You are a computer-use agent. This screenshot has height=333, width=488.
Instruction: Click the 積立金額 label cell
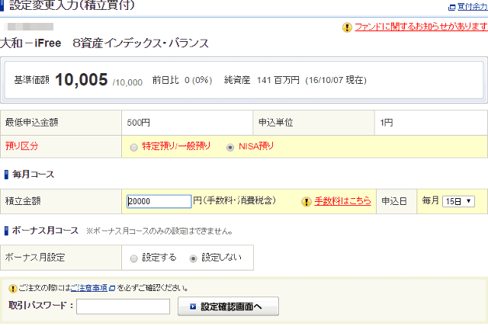(61, 201)
